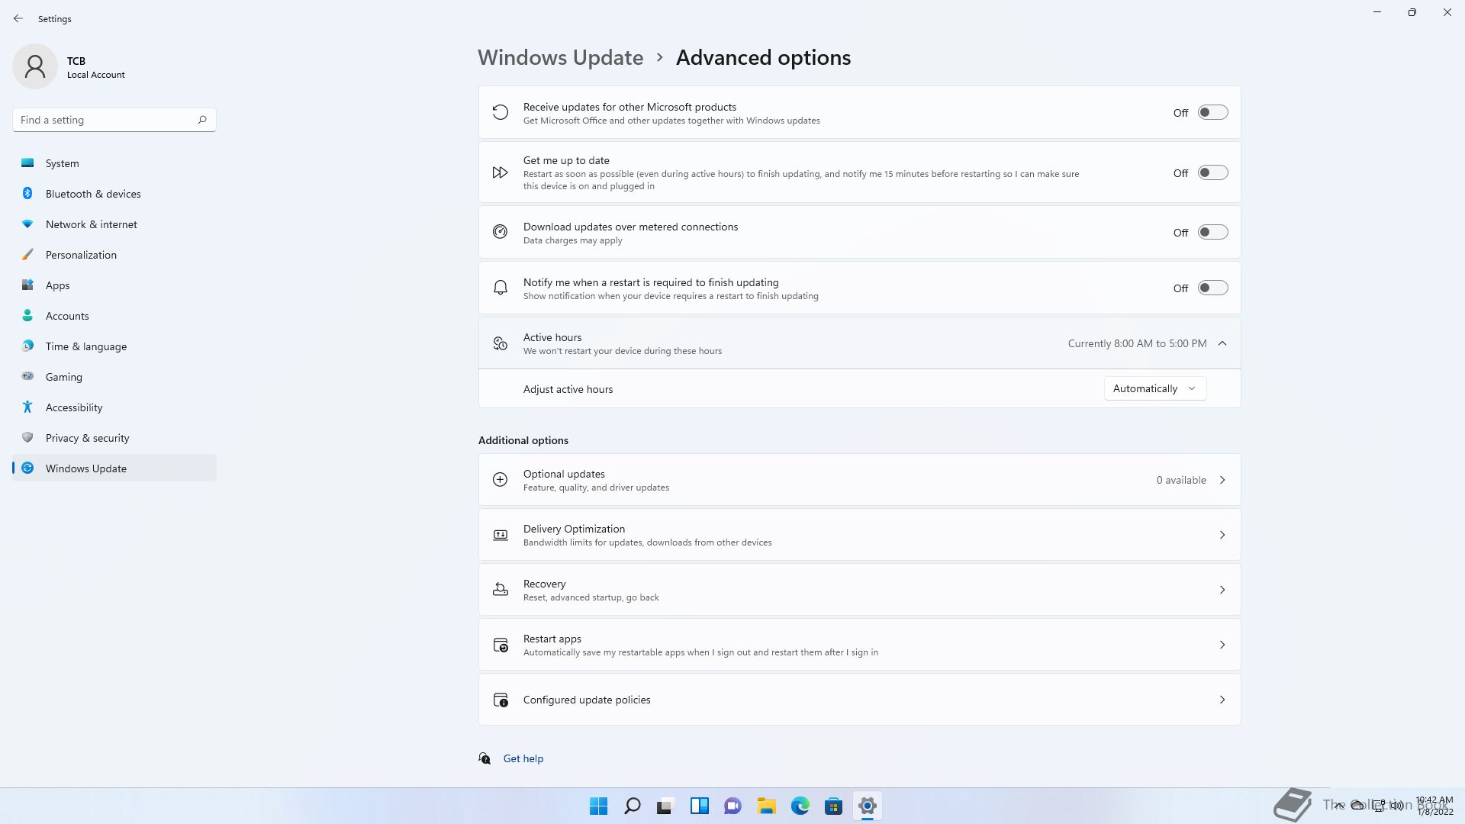Click the Delivery Optimization icon

pos(500,535)
